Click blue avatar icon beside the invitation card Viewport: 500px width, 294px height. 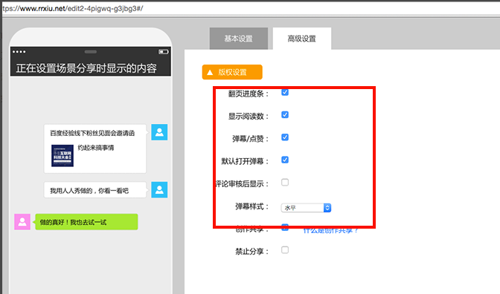[159, 132]
